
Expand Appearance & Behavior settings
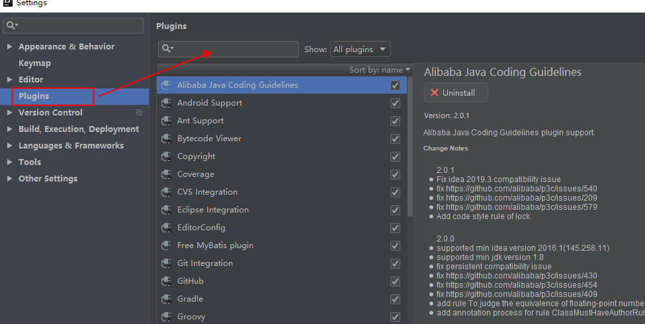9,46
